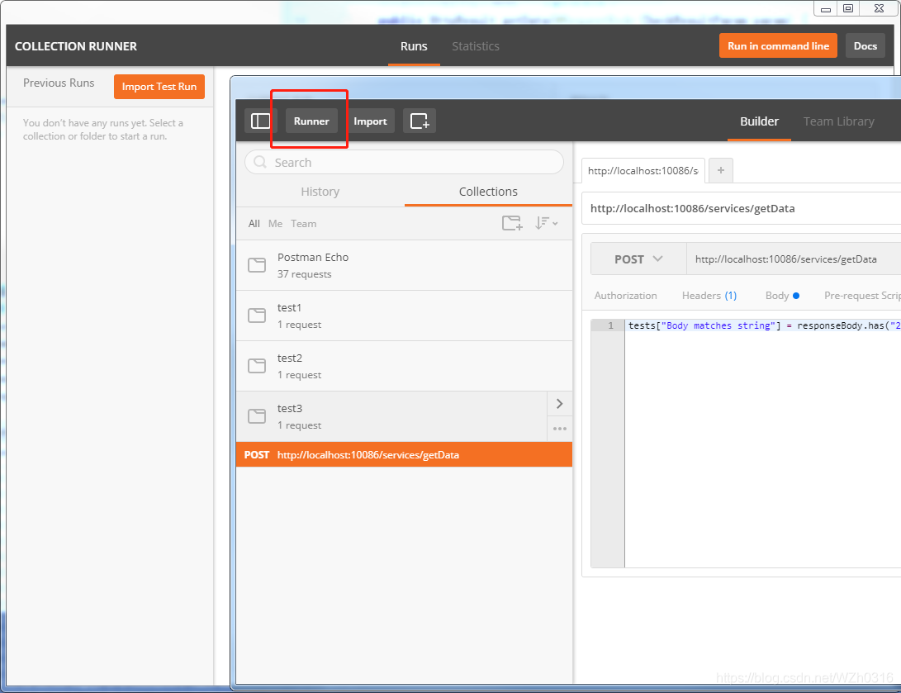901x693 pixels.
Task: Open the Authorization tab
Action: (x=625, y=296)
